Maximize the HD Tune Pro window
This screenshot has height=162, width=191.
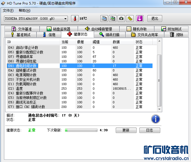pyautogui.click(x=175, y=2)
